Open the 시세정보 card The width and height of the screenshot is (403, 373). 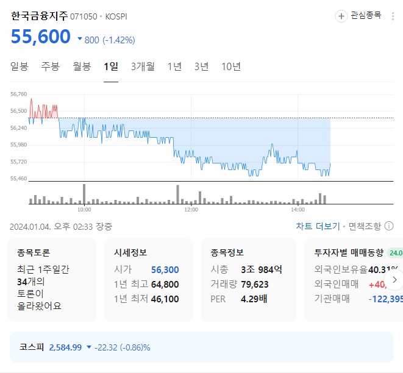pyautogui.click(x=149, y=280)
